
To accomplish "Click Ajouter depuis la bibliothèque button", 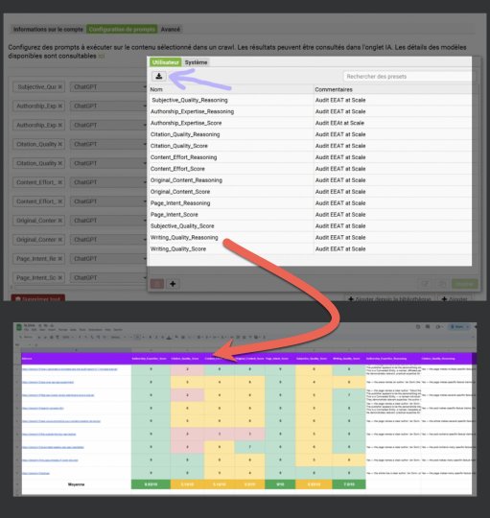I will tap(389, 298).
